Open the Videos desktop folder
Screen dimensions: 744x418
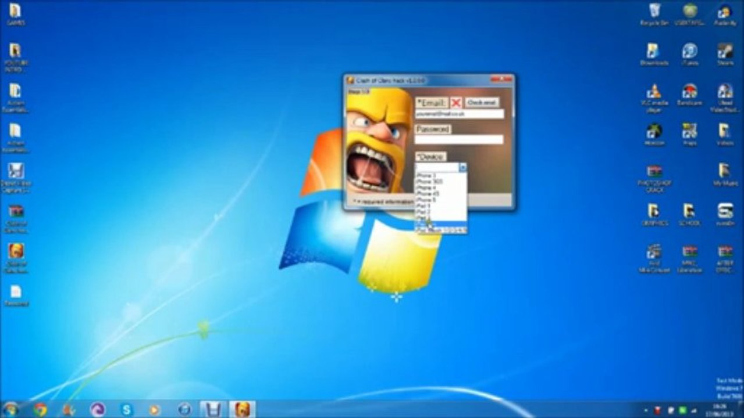725,134
